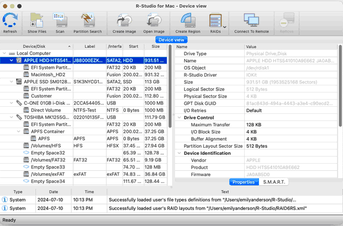
Task: Click the Direct Volume partition icon
Action: (26, 110)
